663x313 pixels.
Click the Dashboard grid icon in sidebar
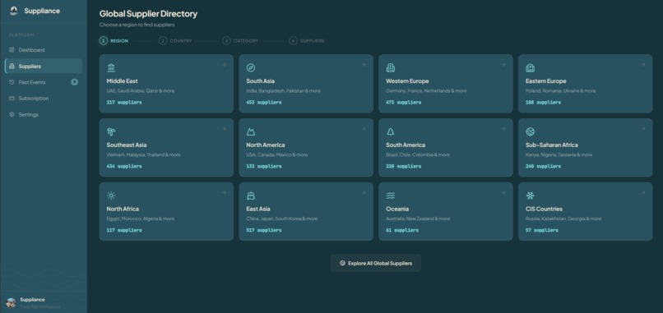click(12, 50)
